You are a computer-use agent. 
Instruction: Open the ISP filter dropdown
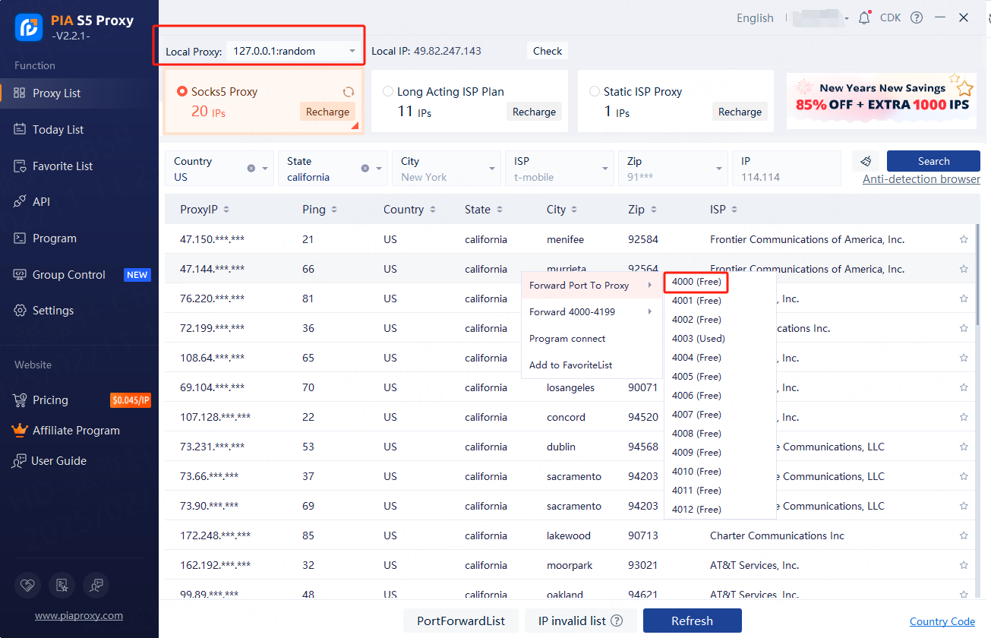coord(605,169)
